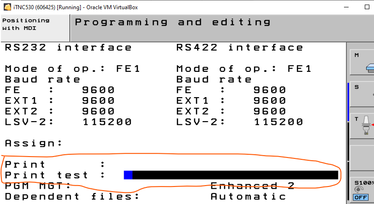
Task: Click the Print test highlighted input field
Action: click(x=231, y=175)
